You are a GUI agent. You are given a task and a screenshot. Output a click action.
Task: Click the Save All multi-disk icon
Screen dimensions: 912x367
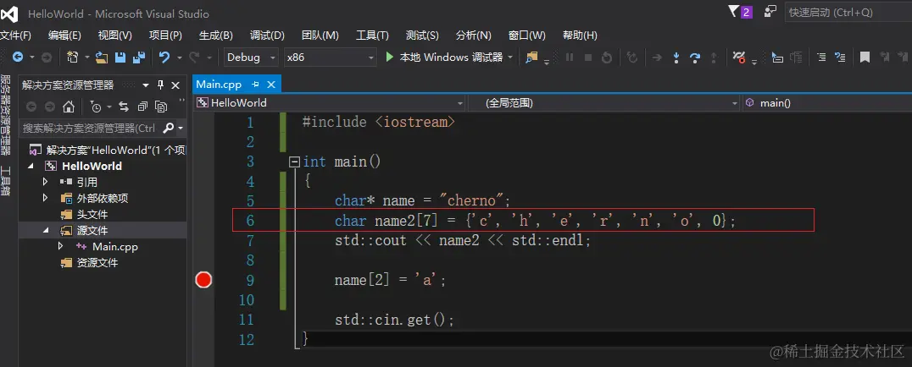[x=139, y=58]
